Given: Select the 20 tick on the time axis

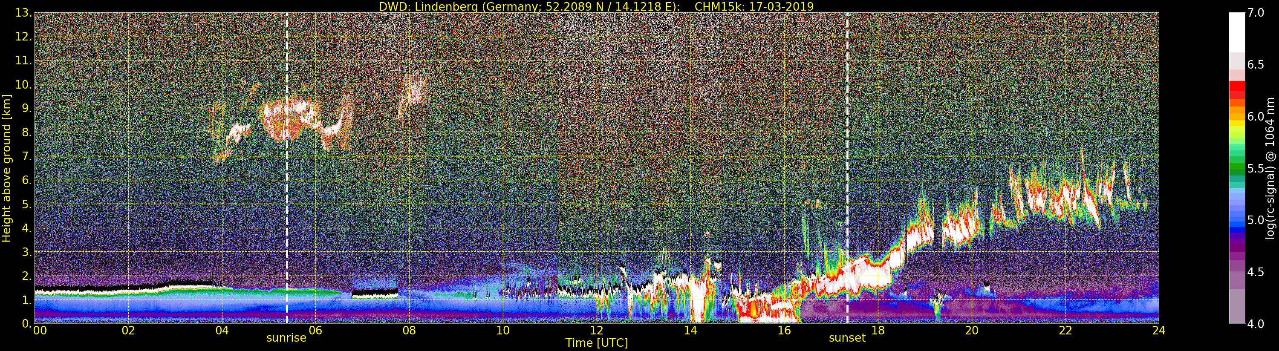Looking at the screenshot, I should pos(972,331).
